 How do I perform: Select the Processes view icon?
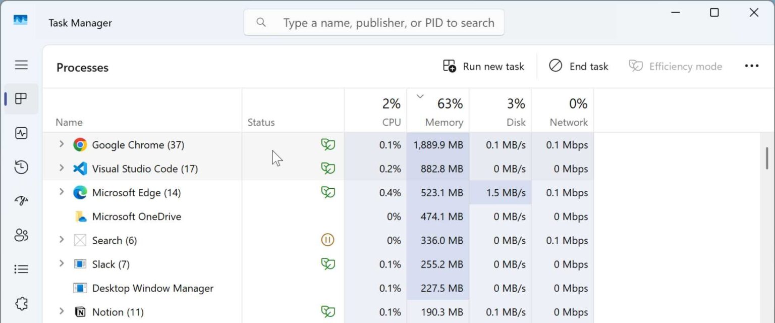click(x=21, y=98)
